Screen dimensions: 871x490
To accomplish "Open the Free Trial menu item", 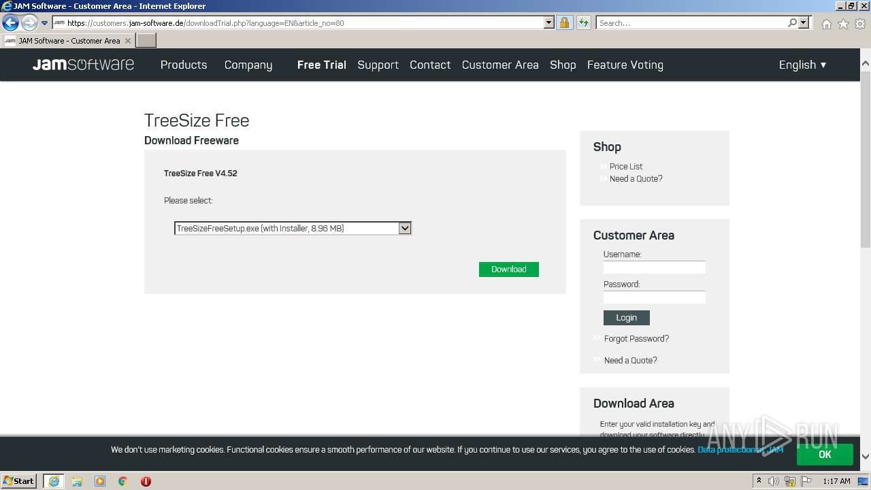I will tap(322, 65).
